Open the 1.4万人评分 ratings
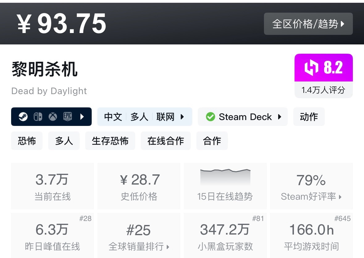Viewport: 364px width, 258px height. click(323, 90)
